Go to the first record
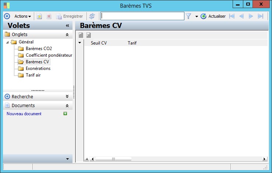Screen dimensions: 272x173 [232, 16]
